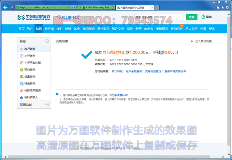The width and height of the screenshot is (232, 160).
Task: Click the 本行同名转账 orange icon
Action: pyautogui.click(x=21, y=63)
